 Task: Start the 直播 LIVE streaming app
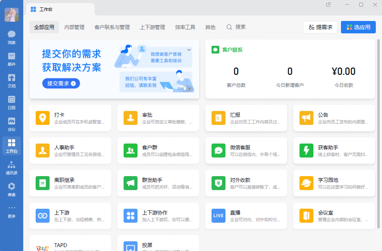point(218,216)
